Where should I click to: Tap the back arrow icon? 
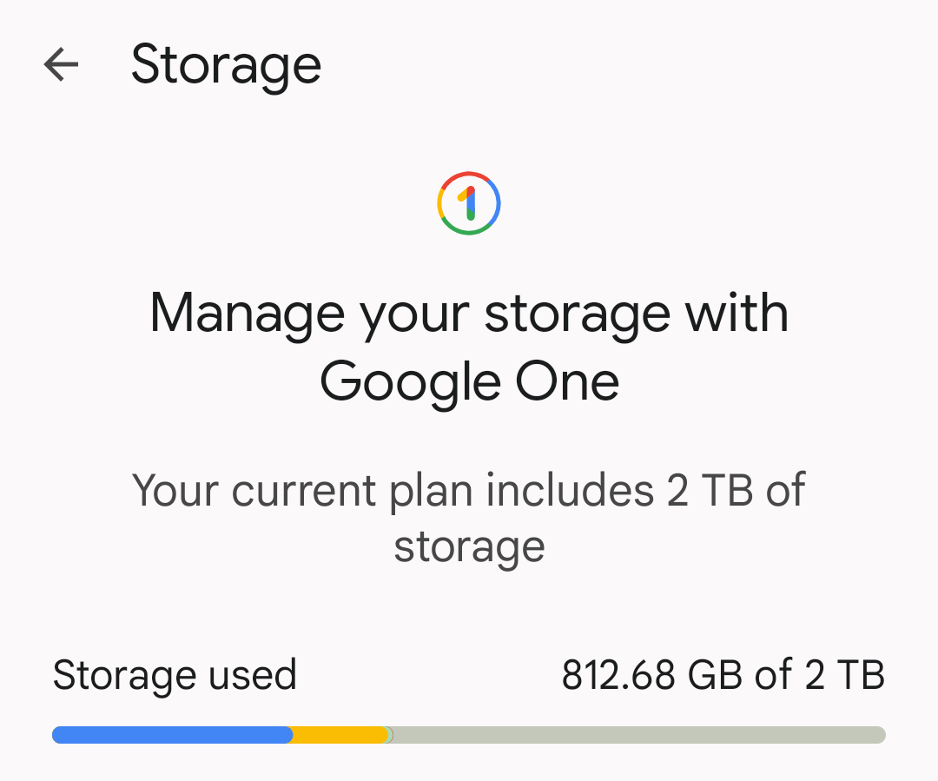coord(61,64)
